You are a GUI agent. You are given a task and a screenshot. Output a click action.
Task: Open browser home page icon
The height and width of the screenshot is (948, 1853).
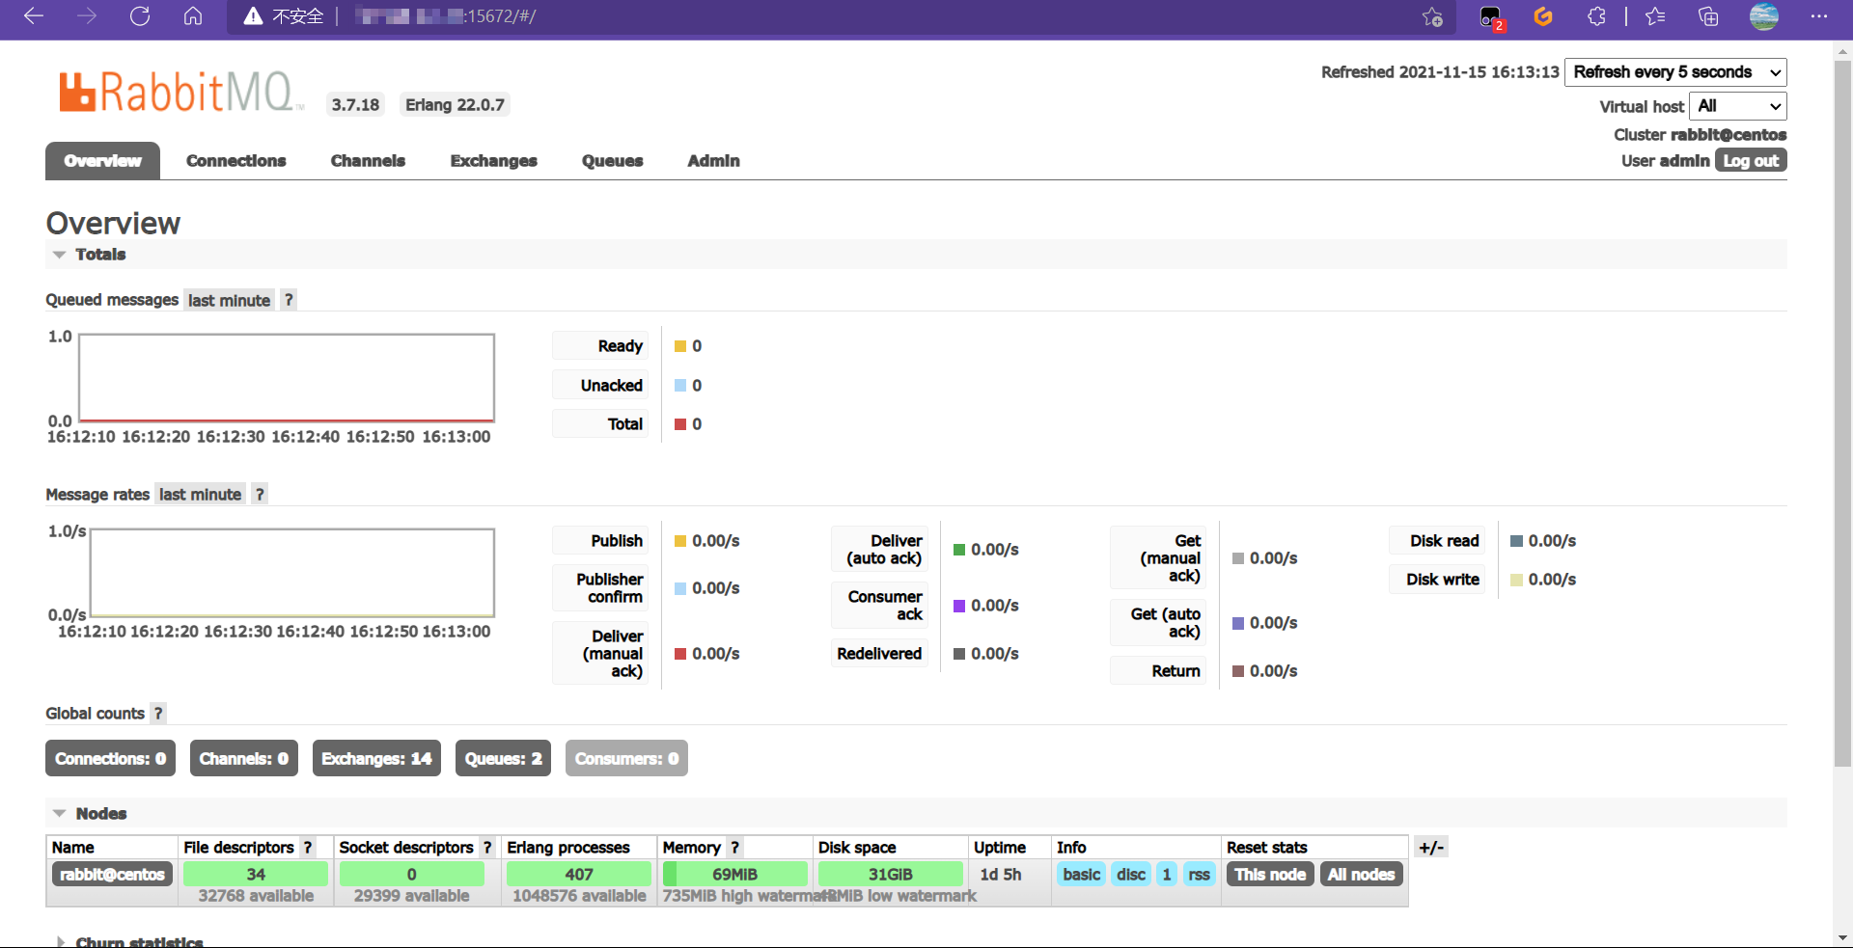[x=193, y=16]
